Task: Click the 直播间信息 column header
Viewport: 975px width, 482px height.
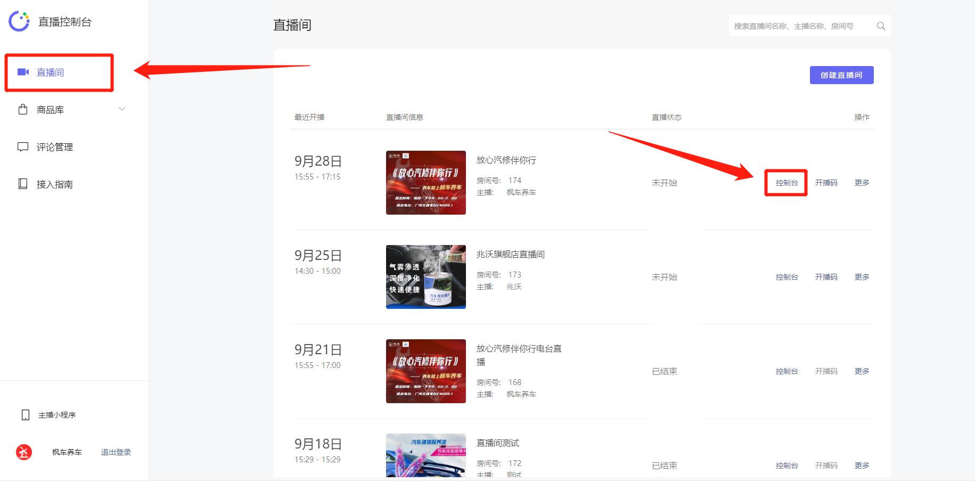Action: pyautogui.click(x=405, y=117)
